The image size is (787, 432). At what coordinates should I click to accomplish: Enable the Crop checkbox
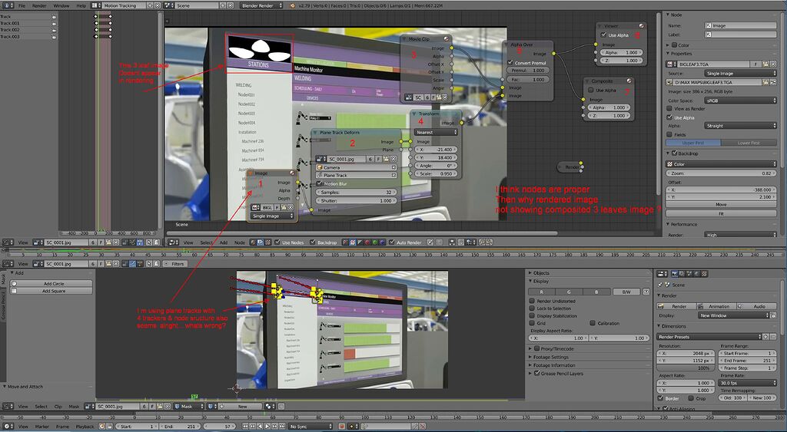pyautogui.click(x=691, y=398)
